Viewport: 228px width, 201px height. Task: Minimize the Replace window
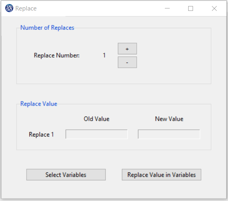pyautogui.click(x=167, y=8)
